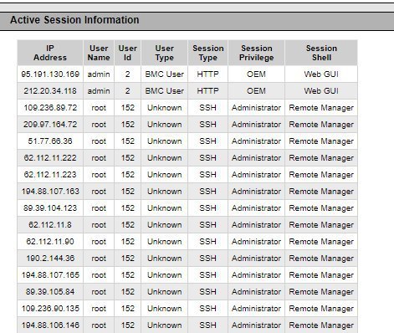The width and height of the screenshot is (394, 333).
Task: Click BMC User type in 95.191.130.169 row
Action: coord(165,74)
